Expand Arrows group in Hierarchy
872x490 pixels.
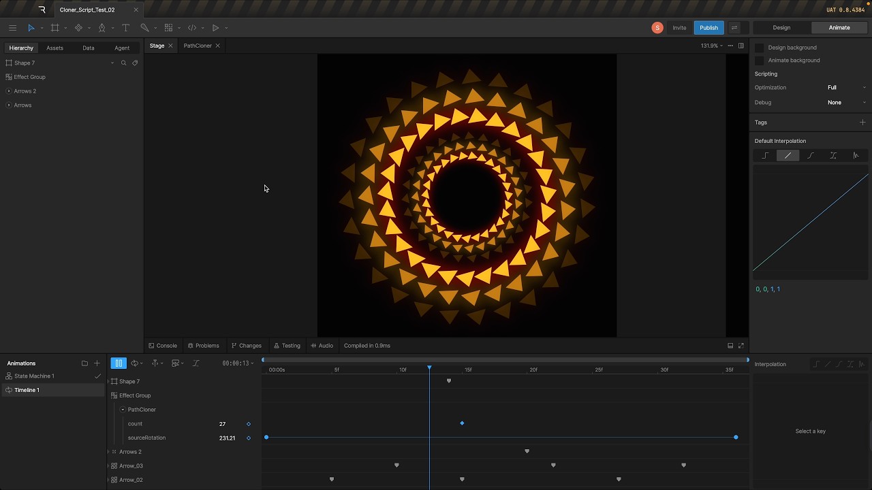(x=9, y=105)
